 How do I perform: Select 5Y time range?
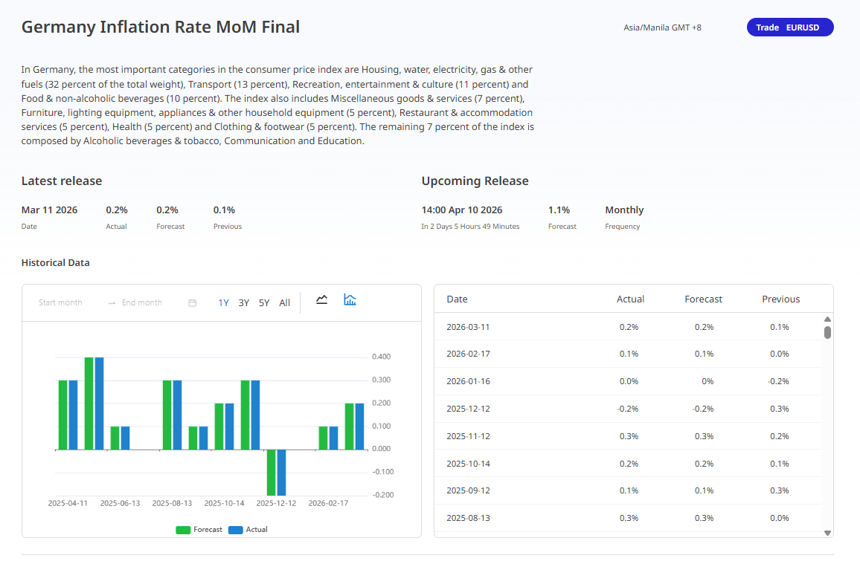pyautogui.click(x=264, y=303)
